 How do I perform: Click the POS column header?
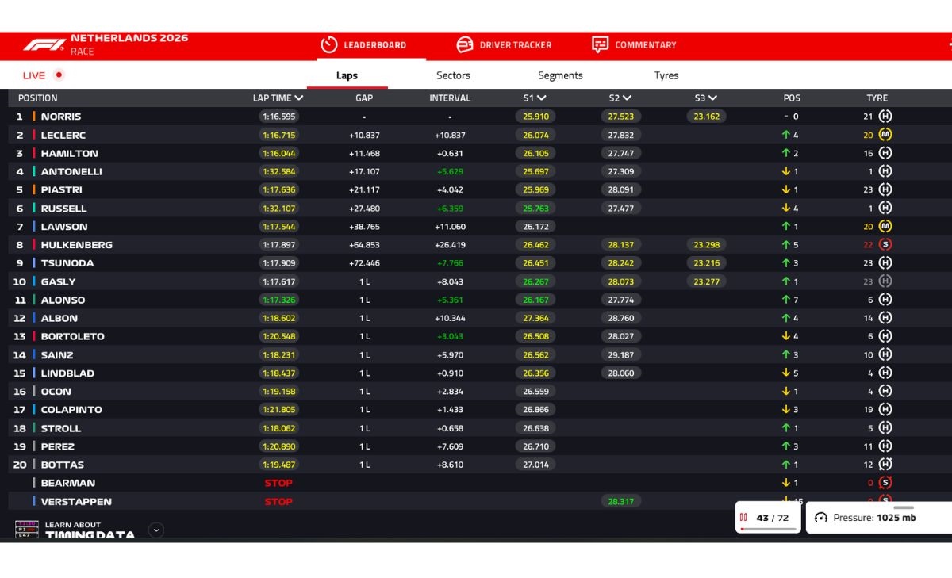pos(792,98)
